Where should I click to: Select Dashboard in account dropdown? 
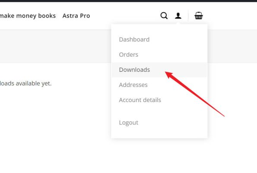134,39
